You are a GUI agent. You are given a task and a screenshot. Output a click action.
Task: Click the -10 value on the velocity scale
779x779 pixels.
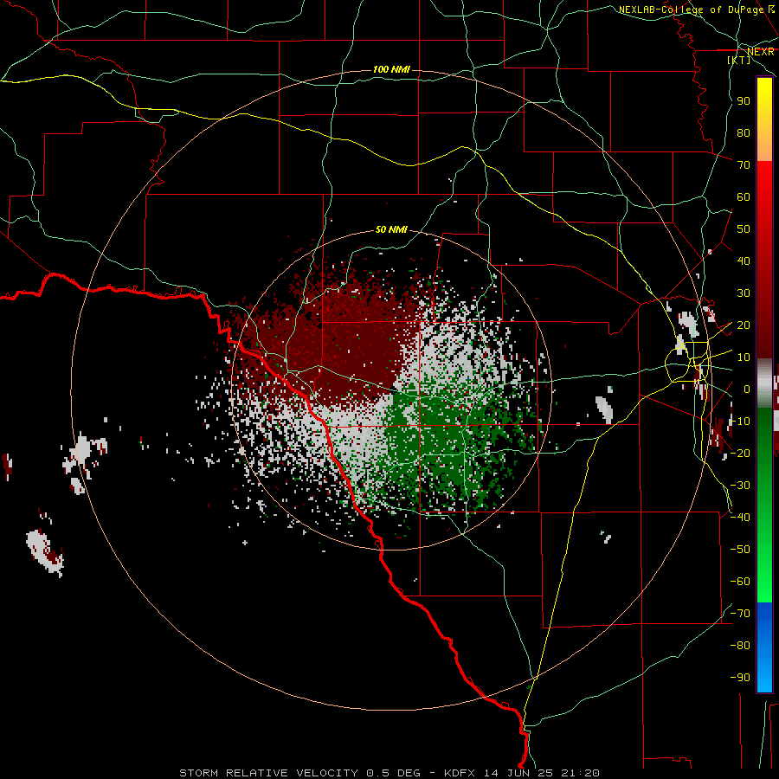(740, 422)
